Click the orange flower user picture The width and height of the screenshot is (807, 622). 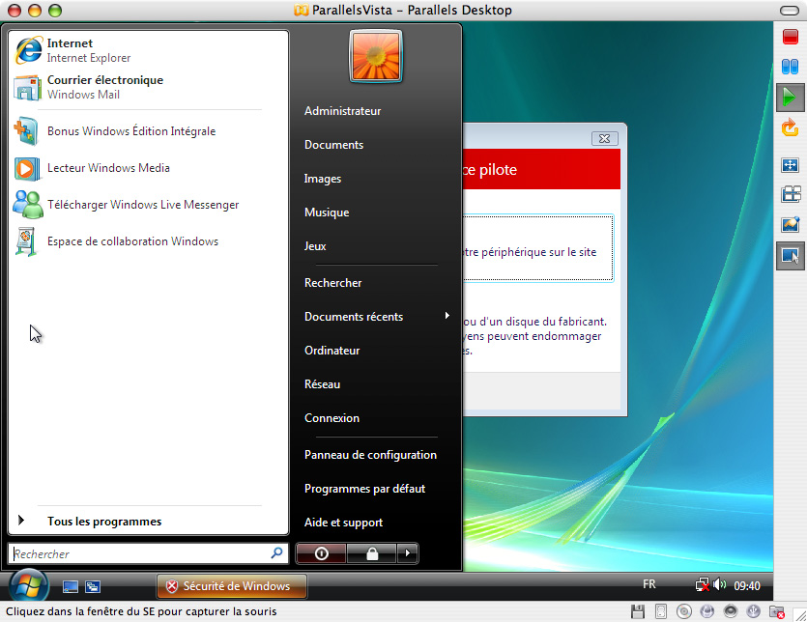tap(376, 56)
